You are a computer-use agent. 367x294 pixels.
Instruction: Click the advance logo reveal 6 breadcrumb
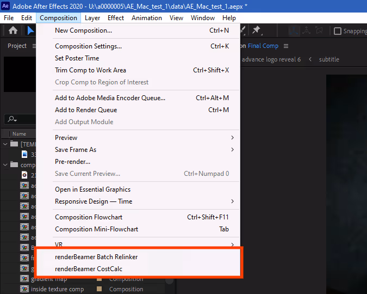pos(271,59)
